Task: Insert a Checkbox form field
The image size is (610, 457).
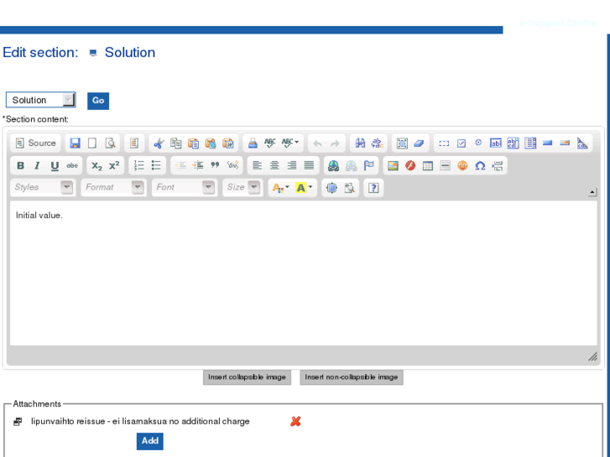Action: click(x=461, y=143)
